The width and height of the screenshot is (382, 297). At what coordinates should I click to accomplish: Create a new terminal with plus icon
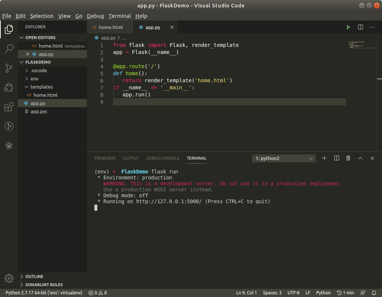(324, 158)
